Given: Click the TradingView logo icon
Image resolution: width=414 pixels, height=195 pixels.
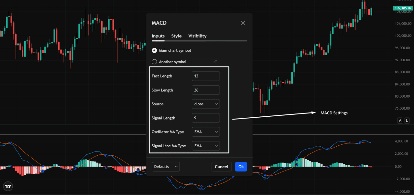Looking at the screenshot, I should click(8, 186).
